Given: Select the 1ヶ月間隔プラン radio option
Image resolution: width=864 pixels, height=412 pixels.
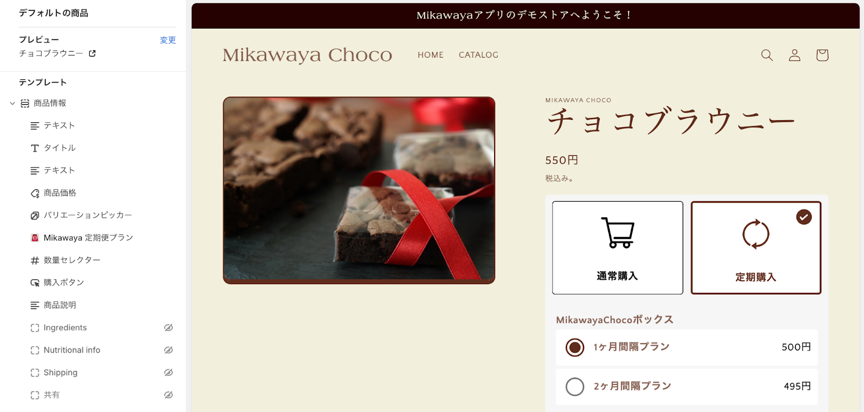Looking at the screenshot, I should click(575, 347).
